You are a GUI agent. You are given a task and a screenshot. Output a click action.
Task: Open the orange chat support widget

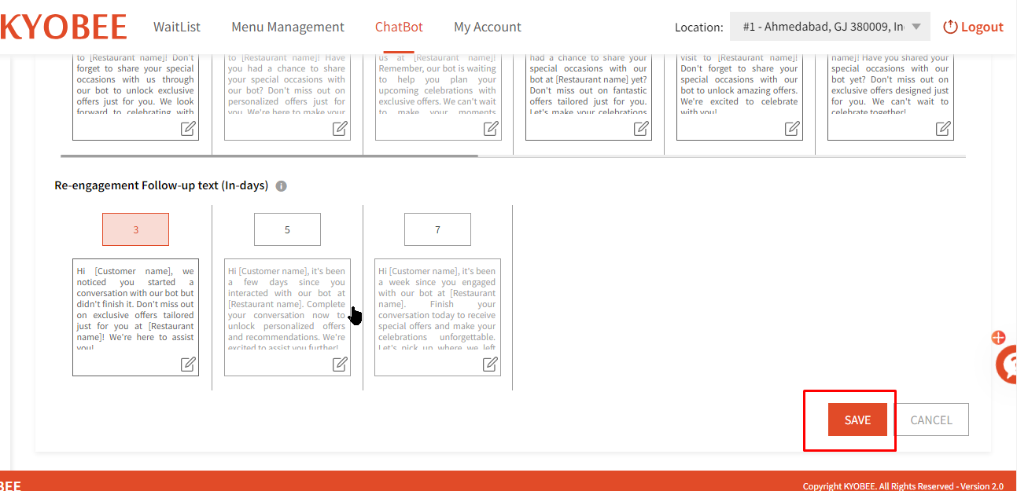[x=1007, y=365]
